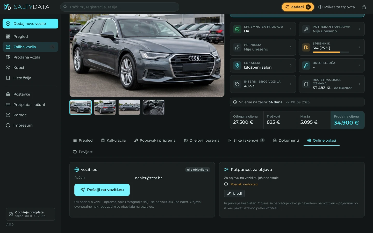Click the sparkle icon for Priprema
This screenshot has height=233, width=373.
(237, 47)
